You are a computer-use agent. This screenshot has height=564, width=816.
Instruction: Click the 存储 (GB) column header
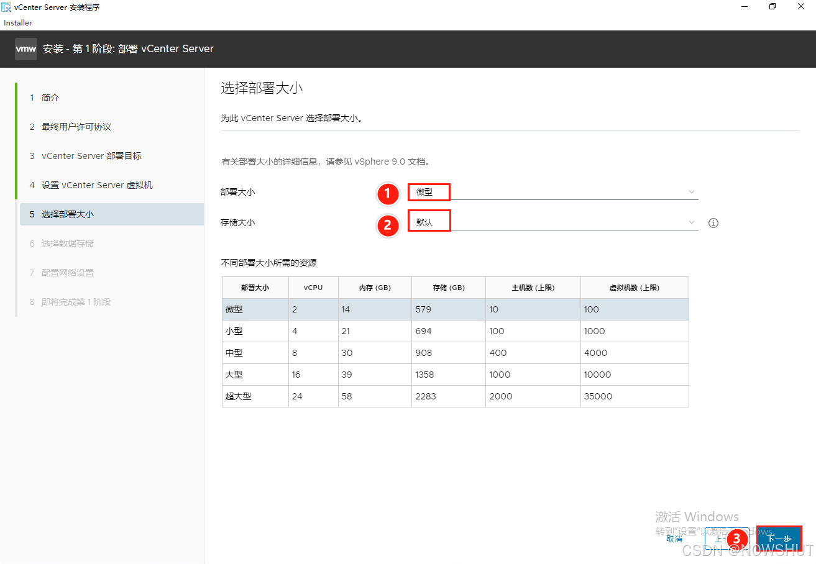pos(449,288)
